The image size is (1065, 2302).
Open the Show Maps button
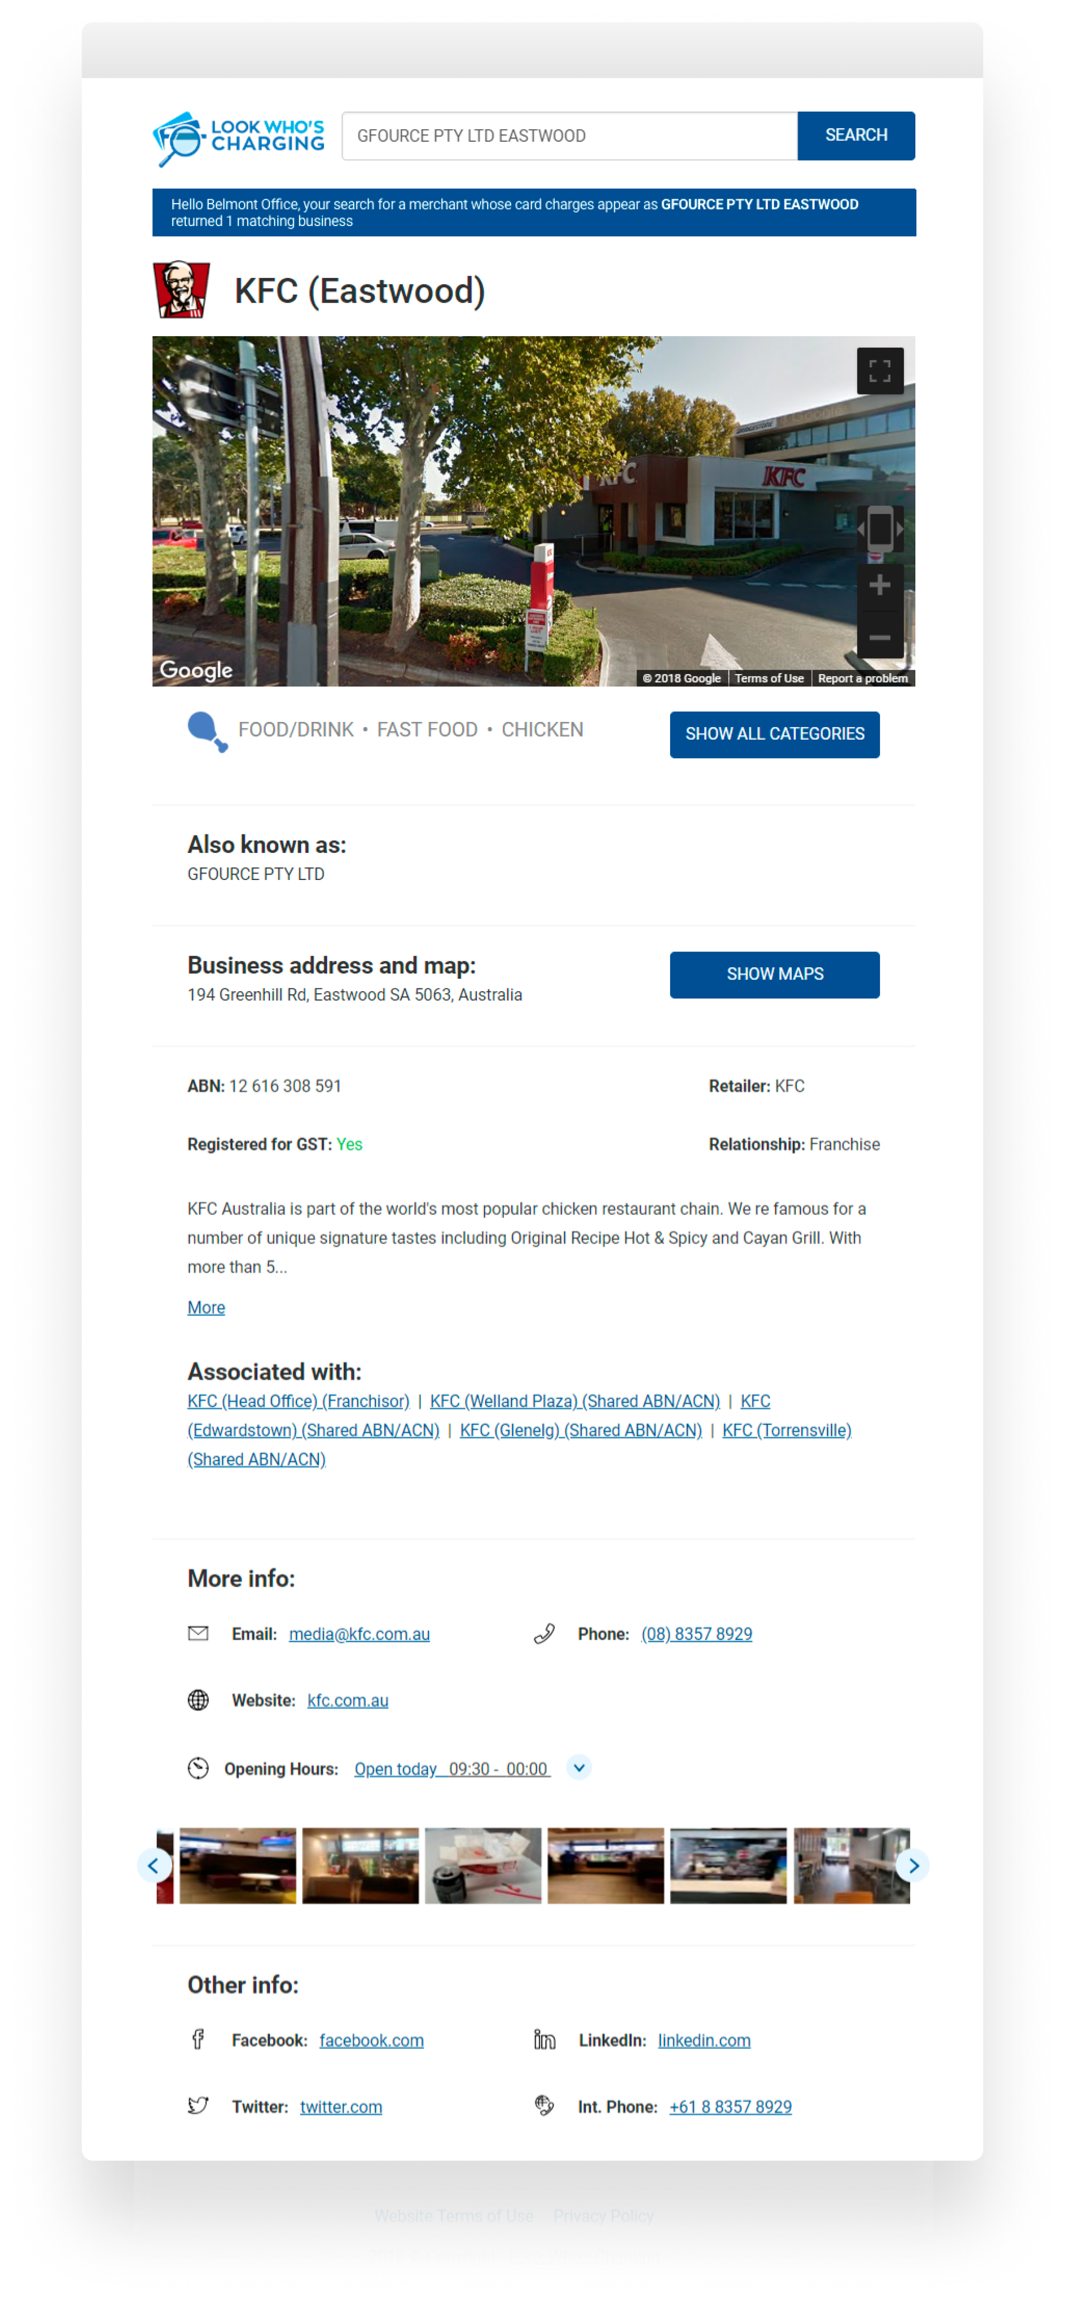point(774,974)
